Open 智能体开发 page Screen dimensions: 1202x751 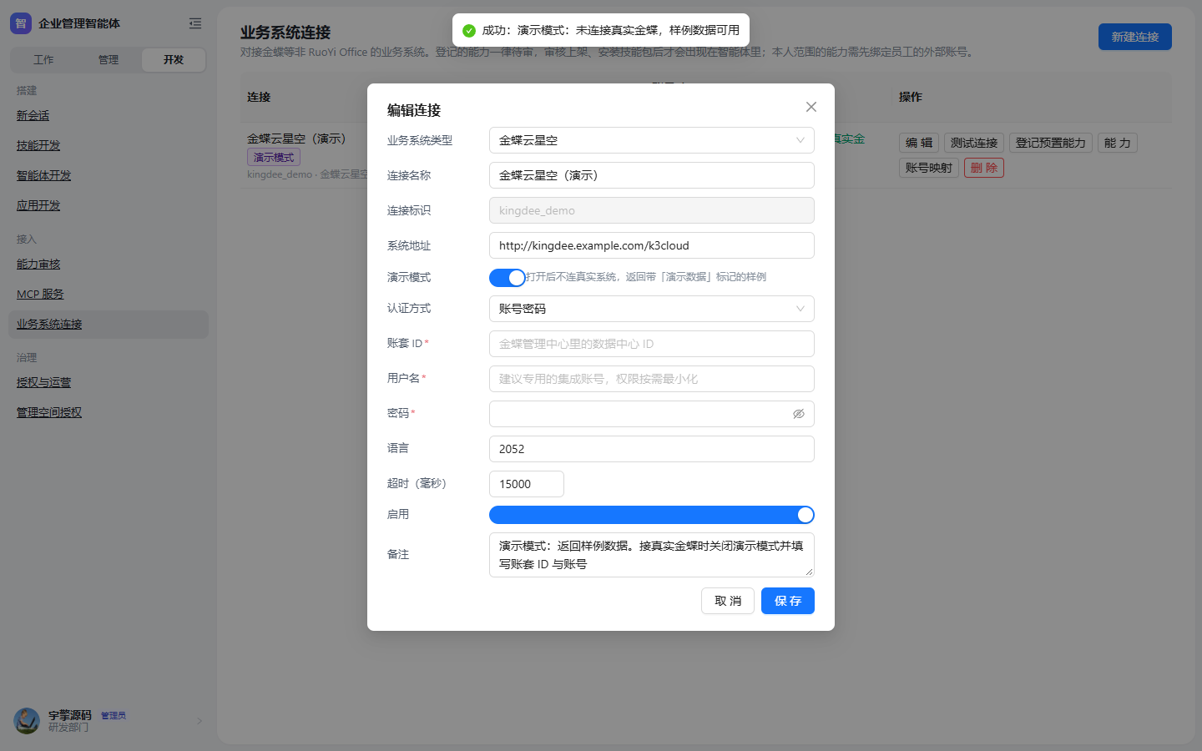click(x=44, y=176)
